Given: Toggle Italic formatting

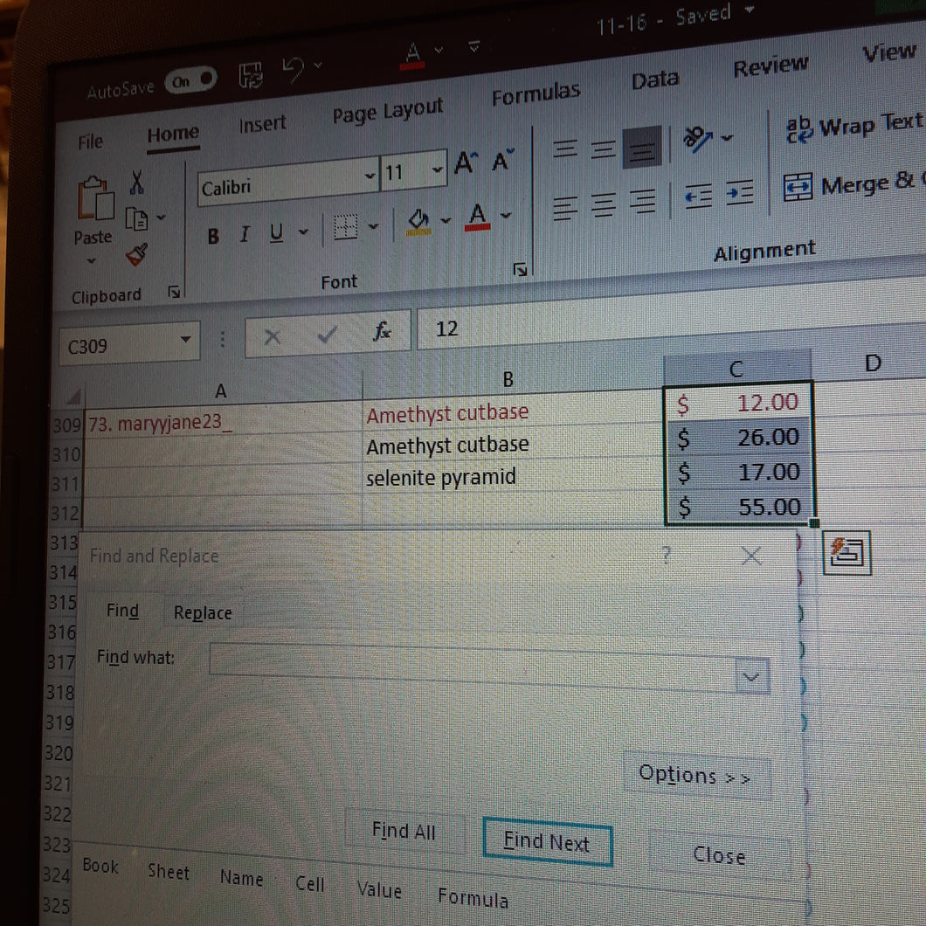Looking at the screenshot, I should coord(245,234).
